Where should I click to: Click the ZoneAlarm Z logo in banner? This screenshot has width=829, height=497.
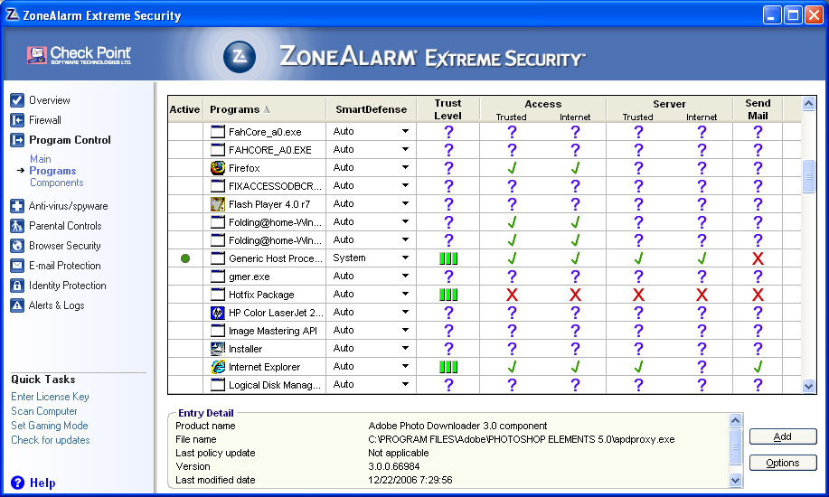click(240, 57)
